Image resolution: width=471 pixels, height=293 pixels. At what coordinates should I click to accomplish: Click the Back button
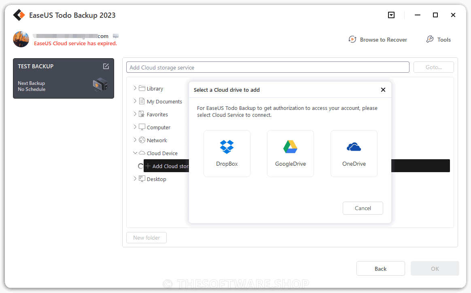click(x=381, y=268)
